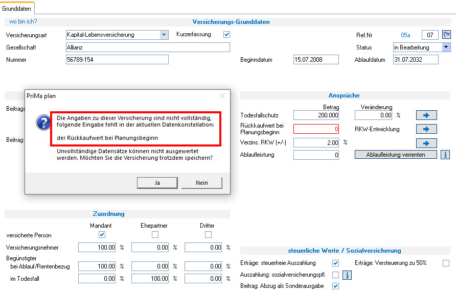Image resolution: width=456 pixels, height=293 pixels.
Task: Expand the Versicherungsart dropdown
Action: (164, 35)
